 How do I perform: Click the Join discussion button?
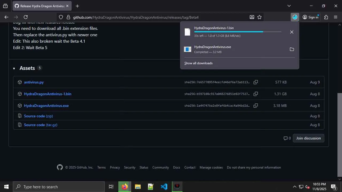pyautogui.click(x=308, y=138)
